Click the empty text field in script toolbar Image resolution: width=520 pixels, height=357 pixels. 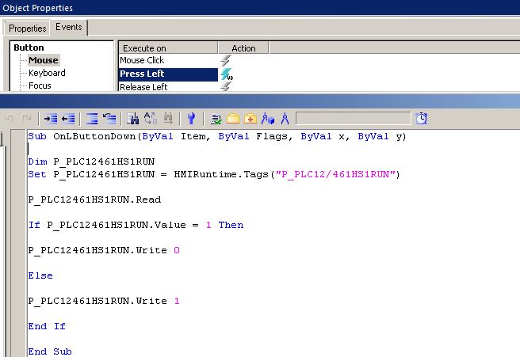353,118
